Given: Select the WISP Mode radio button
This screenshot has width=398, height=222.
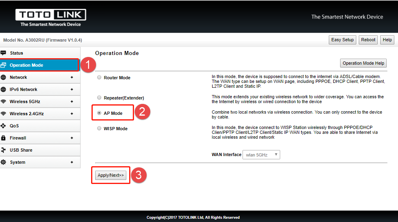Looking at the screenshot, I should click(x=99, y=128).
